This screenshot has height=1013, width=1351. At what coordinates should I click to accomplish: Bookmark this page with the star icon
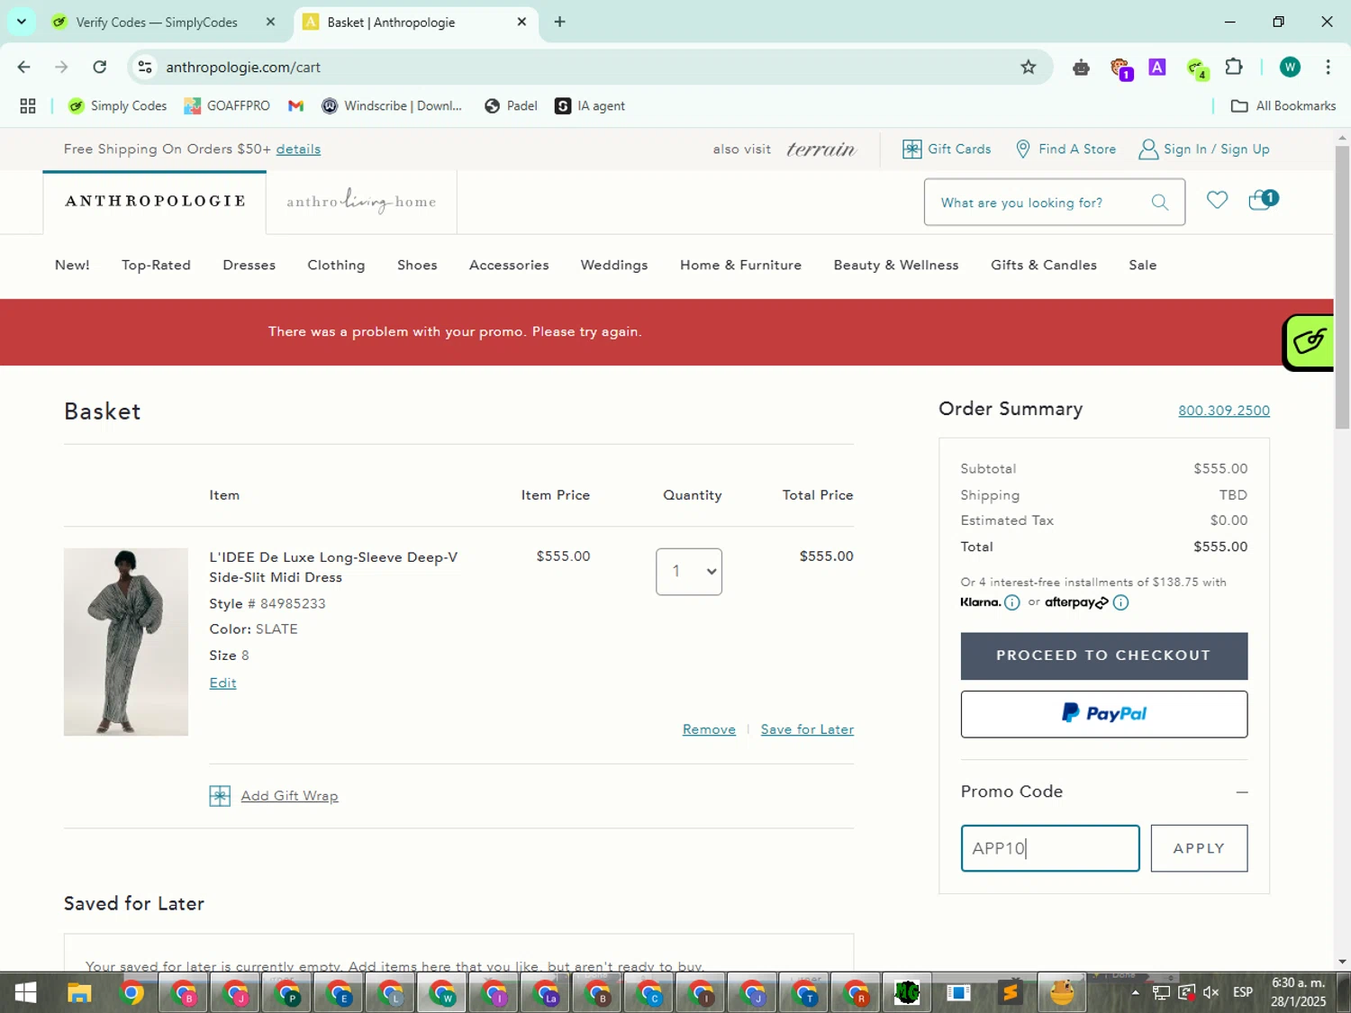[x=1029, y=67]
